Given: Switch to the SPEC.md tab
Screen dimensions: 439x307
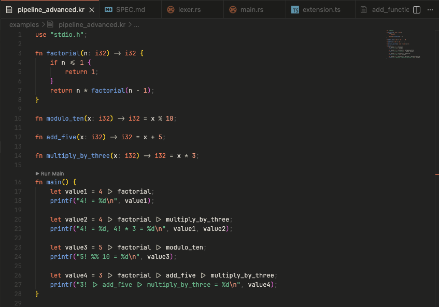Looking at the screenshot, I should [x=131, y=9].
